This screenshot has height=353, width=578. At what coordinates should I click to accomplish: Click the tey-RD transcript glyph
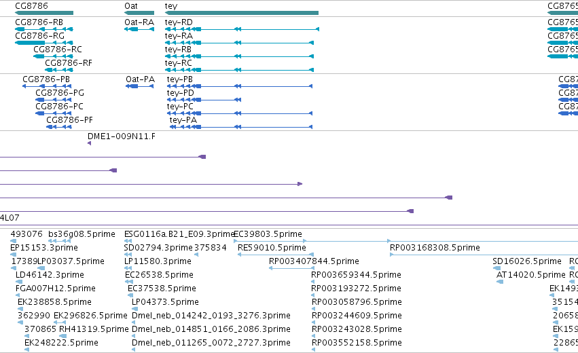tap(242, 29)
